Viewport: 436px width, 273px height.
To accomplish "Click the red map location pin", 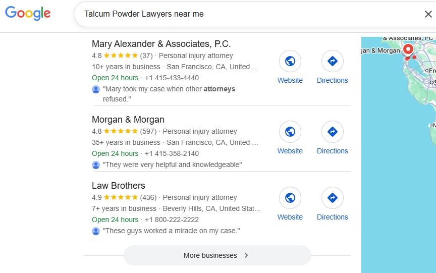I will coord(408,50).
